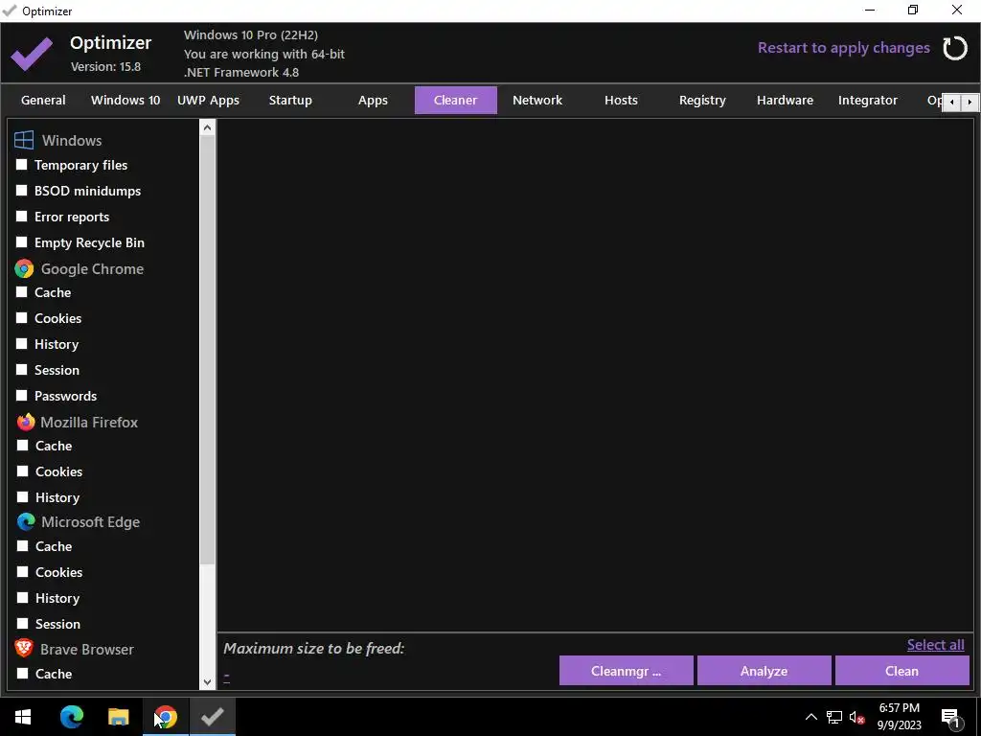Viewport: 981px width, 736px height.
Task: Enable Mozilla Firefox Cookies checkbox
Action: (23, 471)
